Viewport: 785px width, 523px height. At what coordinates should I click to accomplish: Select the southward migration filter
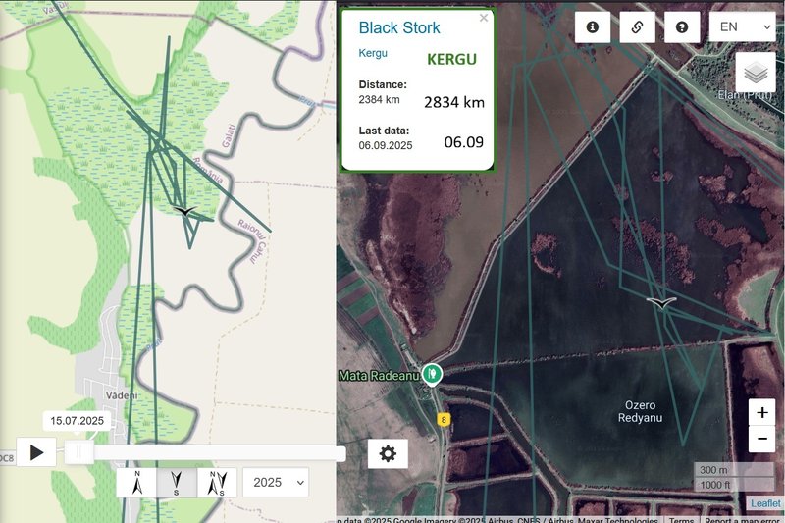177,483
